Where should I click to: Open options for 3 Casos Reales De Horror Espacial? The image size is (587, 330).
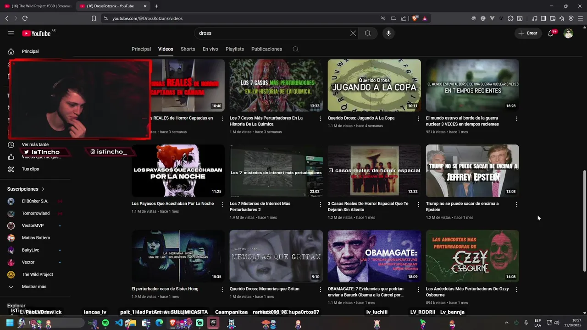(418, 204)
